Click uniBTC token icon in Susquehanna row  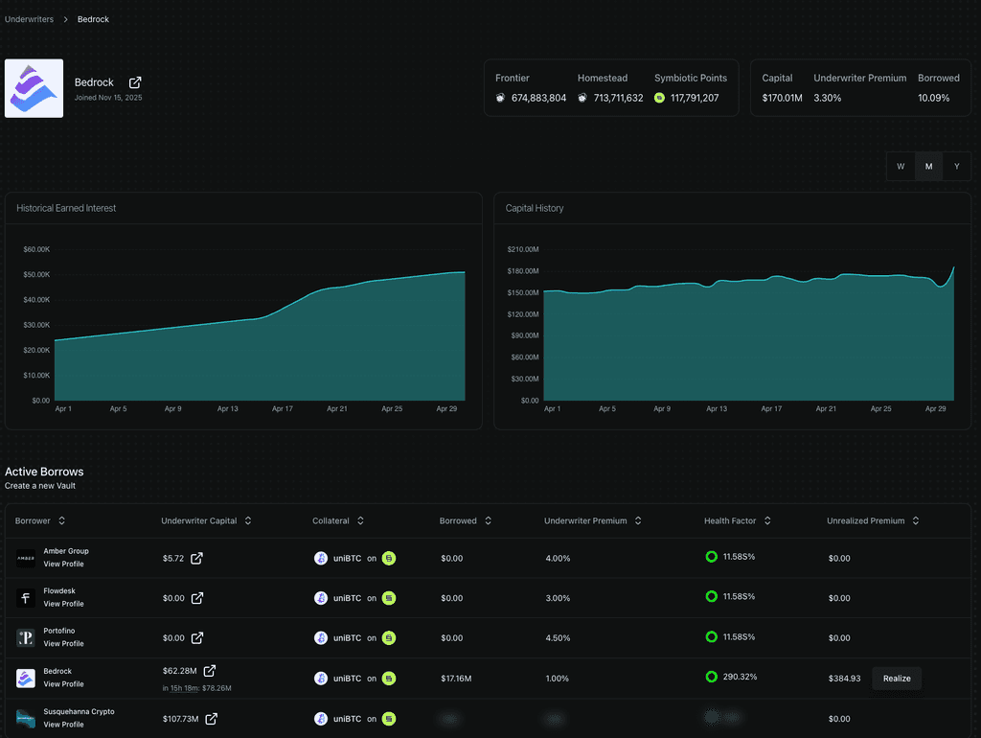[321, 719]
